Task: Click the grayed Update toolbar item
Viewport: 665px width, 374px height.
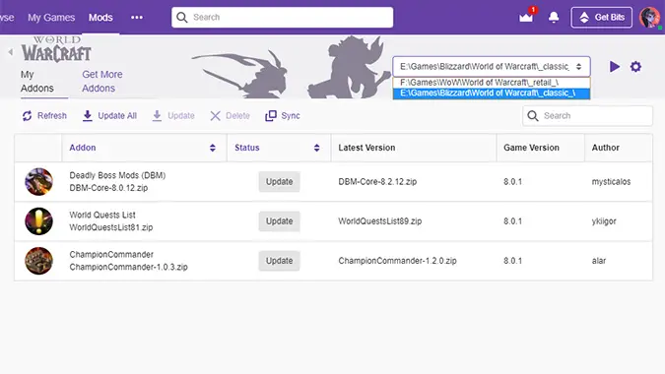Action: [173, 115]
